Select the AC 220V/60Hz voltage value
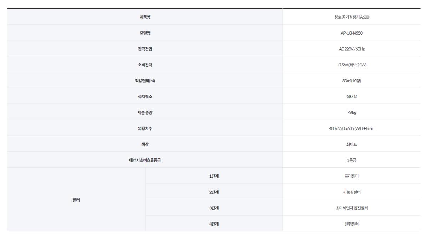The height and width of the screenshot is (238, 428). [x=351, y=49]
